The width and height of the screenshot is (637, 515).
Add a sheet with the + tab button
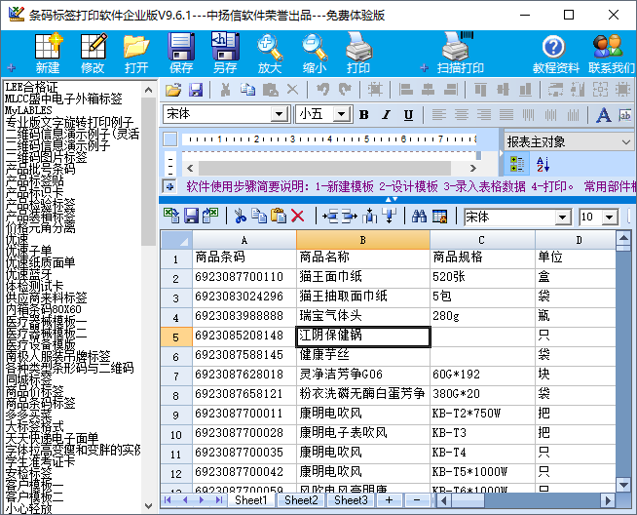pos(389,500)
